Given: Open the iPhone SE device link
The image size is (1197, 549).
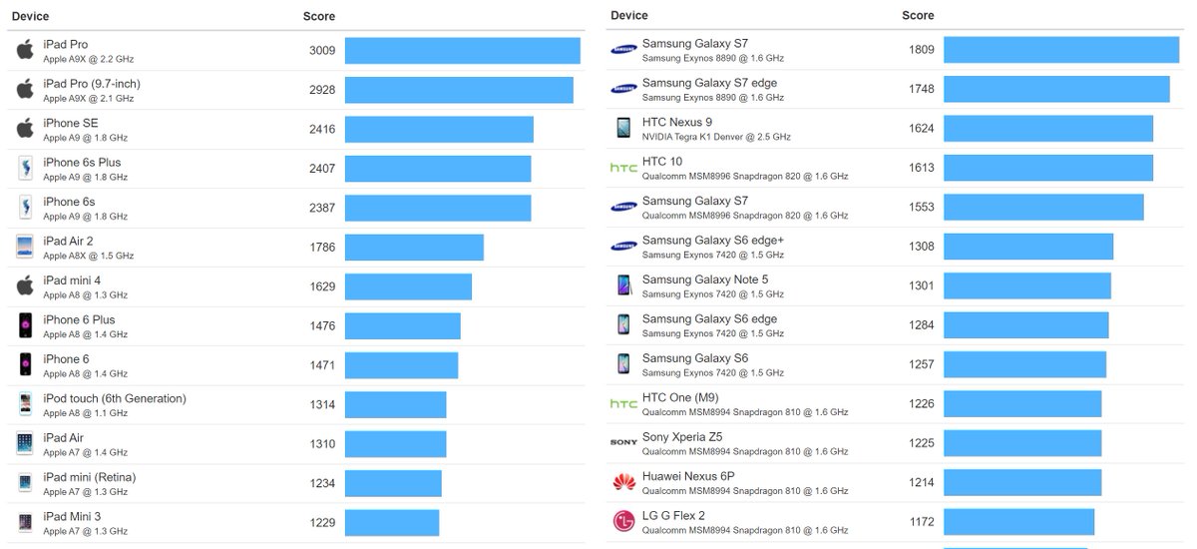Looking at the screenshot, I should coord(71,123).
